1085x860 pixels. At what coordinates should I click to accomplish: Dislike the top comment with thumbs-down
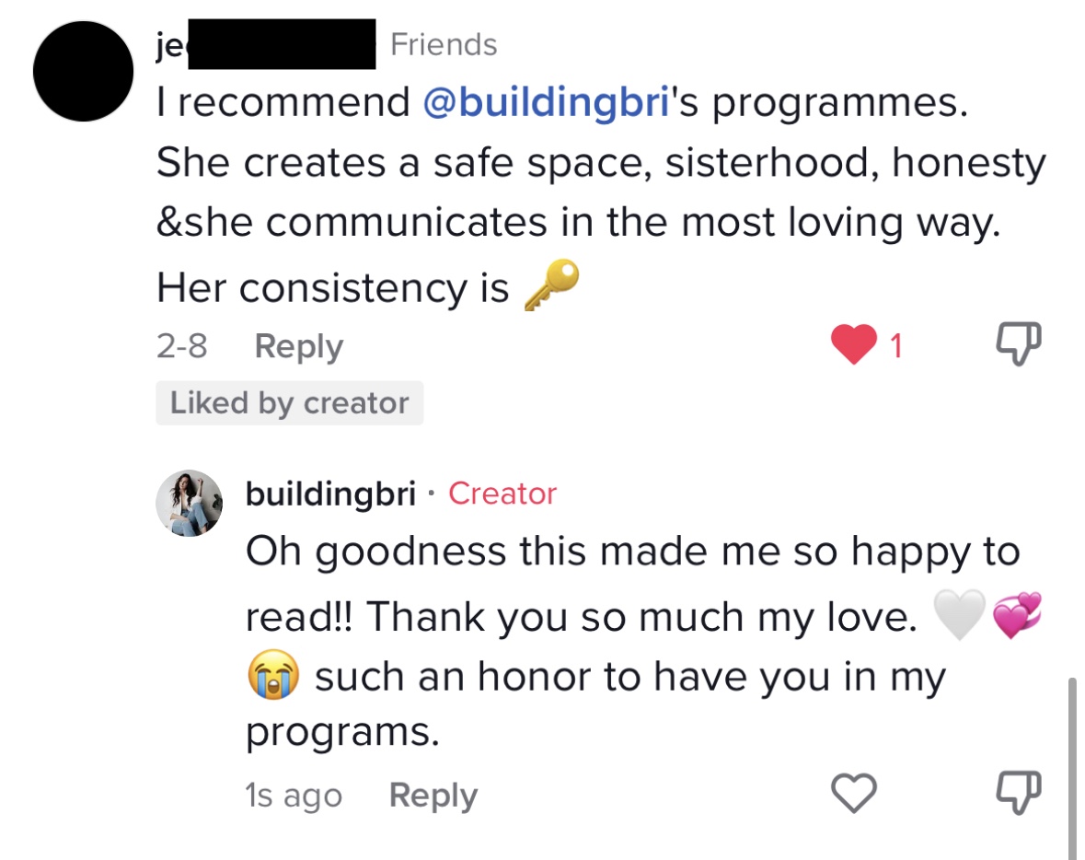(1020, 346)
